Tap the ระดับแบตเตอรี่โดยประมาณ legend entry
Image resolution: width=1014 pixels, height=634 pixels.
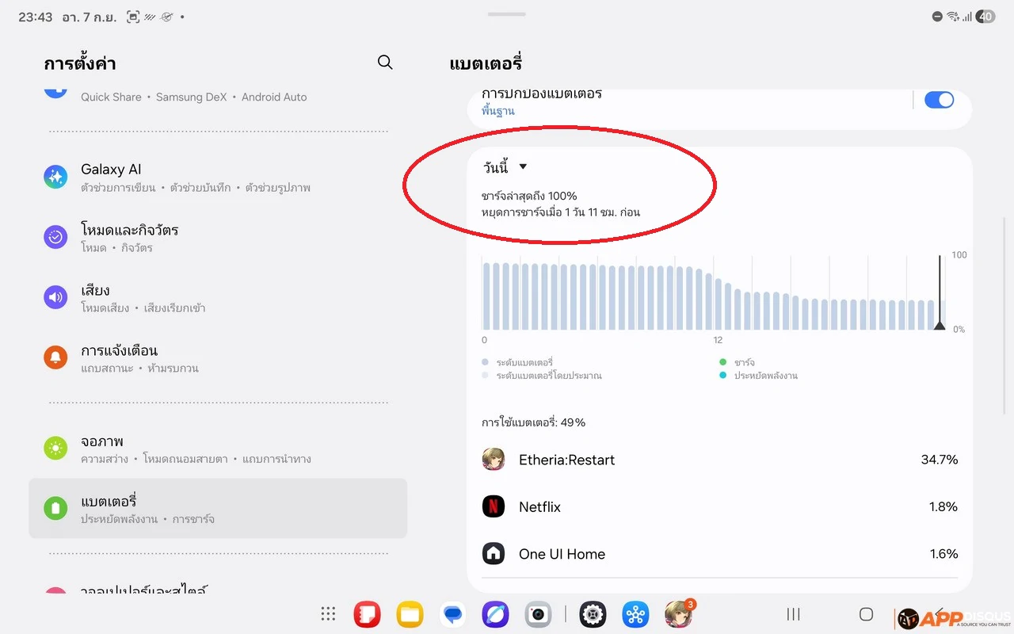(542, 375)
